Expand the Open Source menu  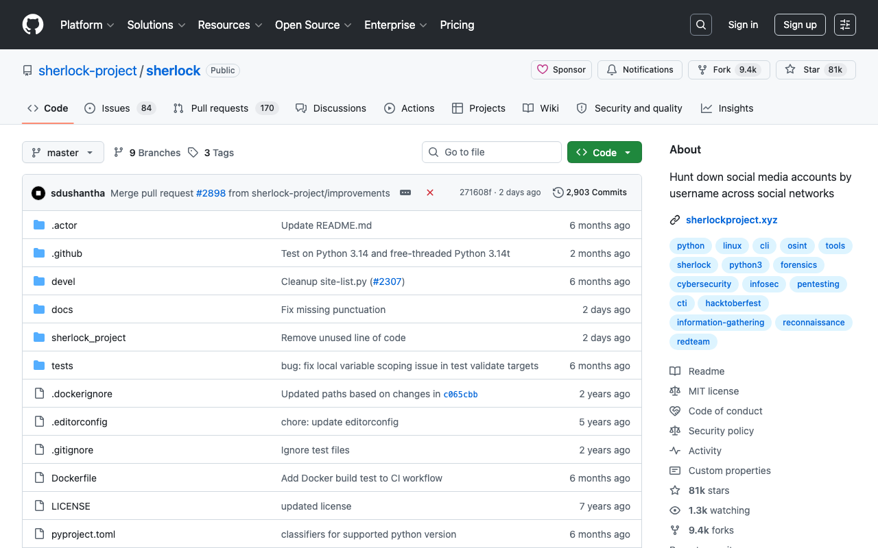click(x=313, y=25)
